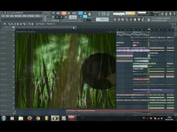Open Firefox from the taskbar

click(x=29, y=118)
